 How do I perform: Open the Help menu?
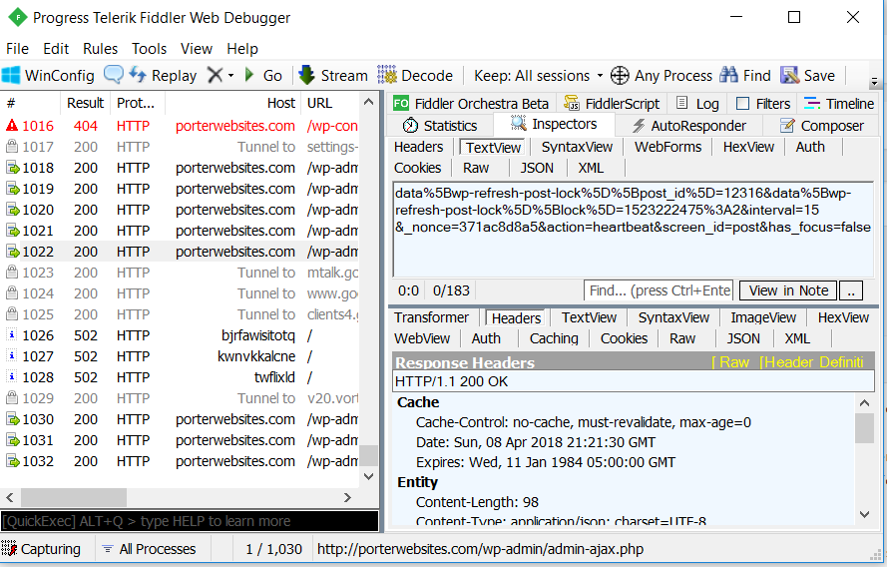242,49
